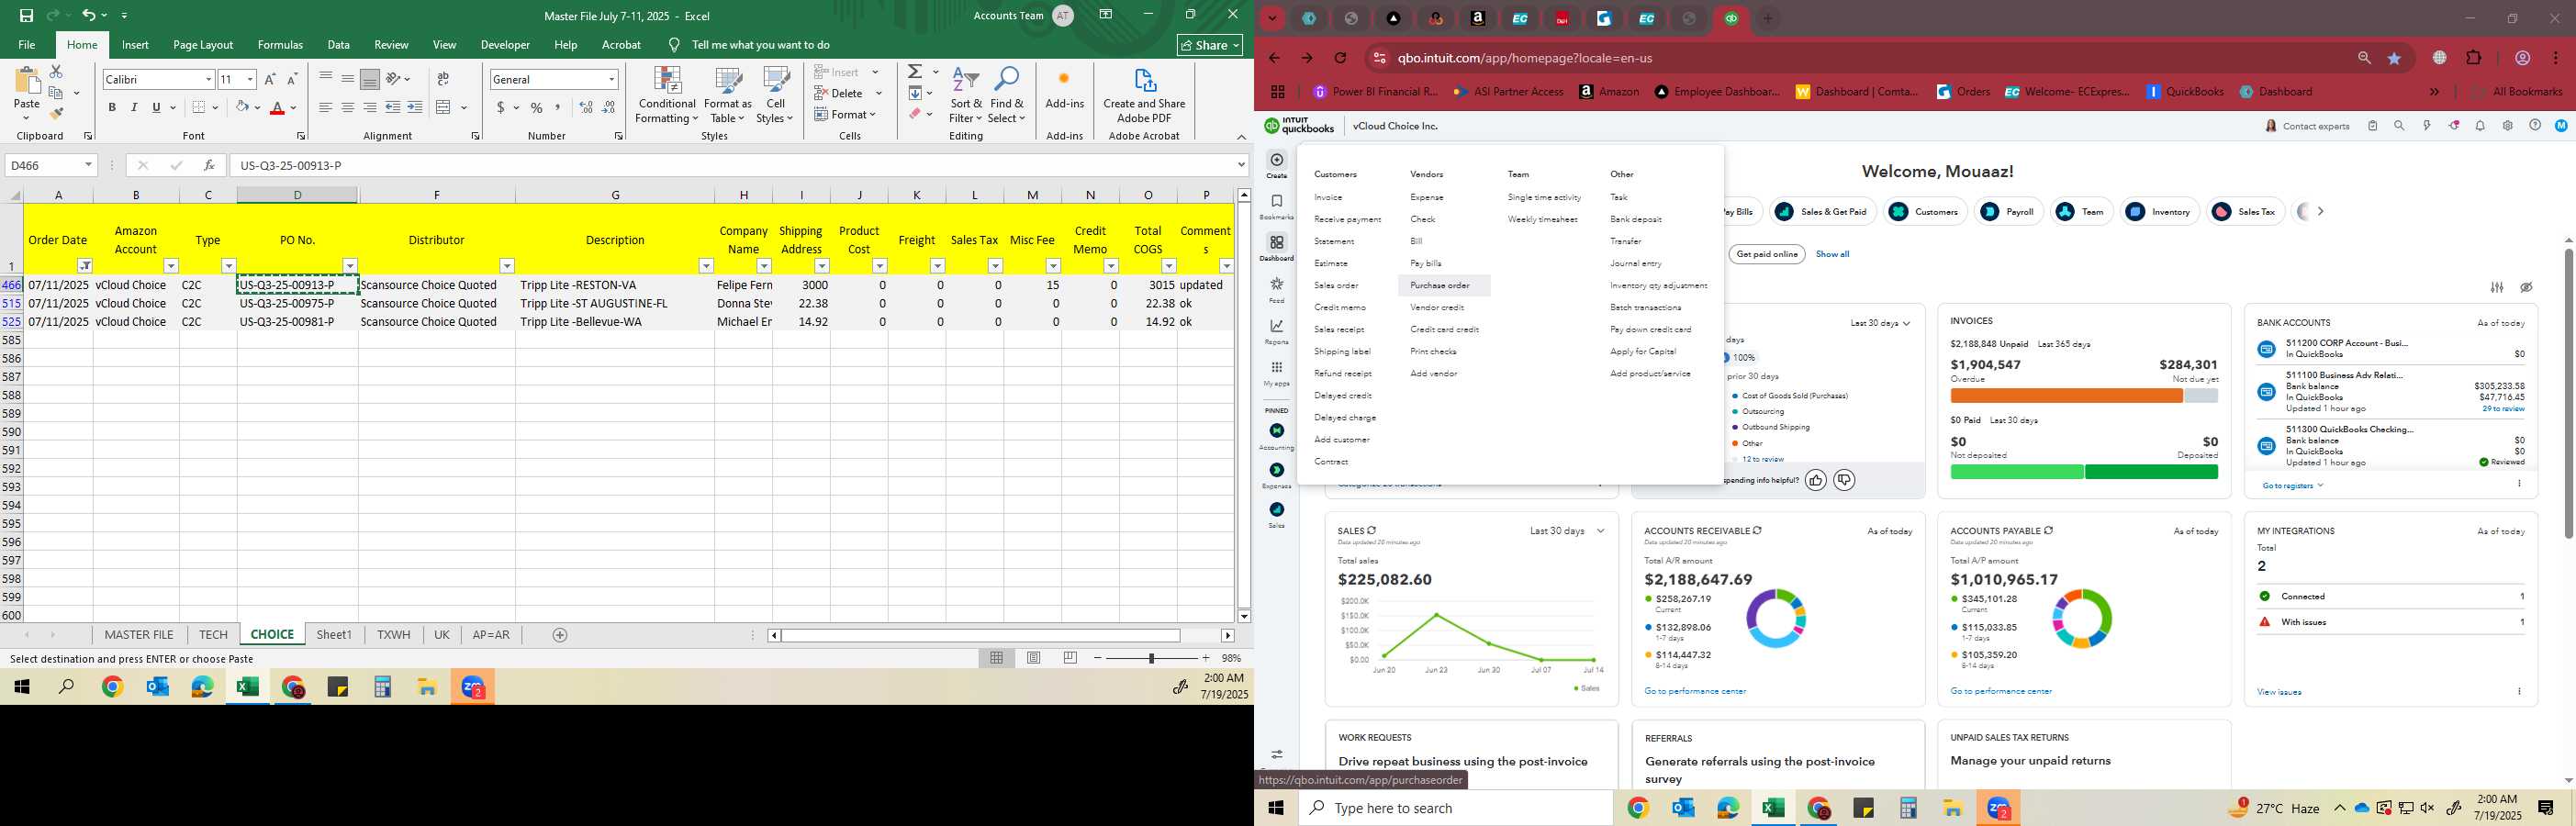Viewport: 2576px width, 826px height.
Task: Select Invoice under Customers in QuickBooks
Action: (1328, 198)
